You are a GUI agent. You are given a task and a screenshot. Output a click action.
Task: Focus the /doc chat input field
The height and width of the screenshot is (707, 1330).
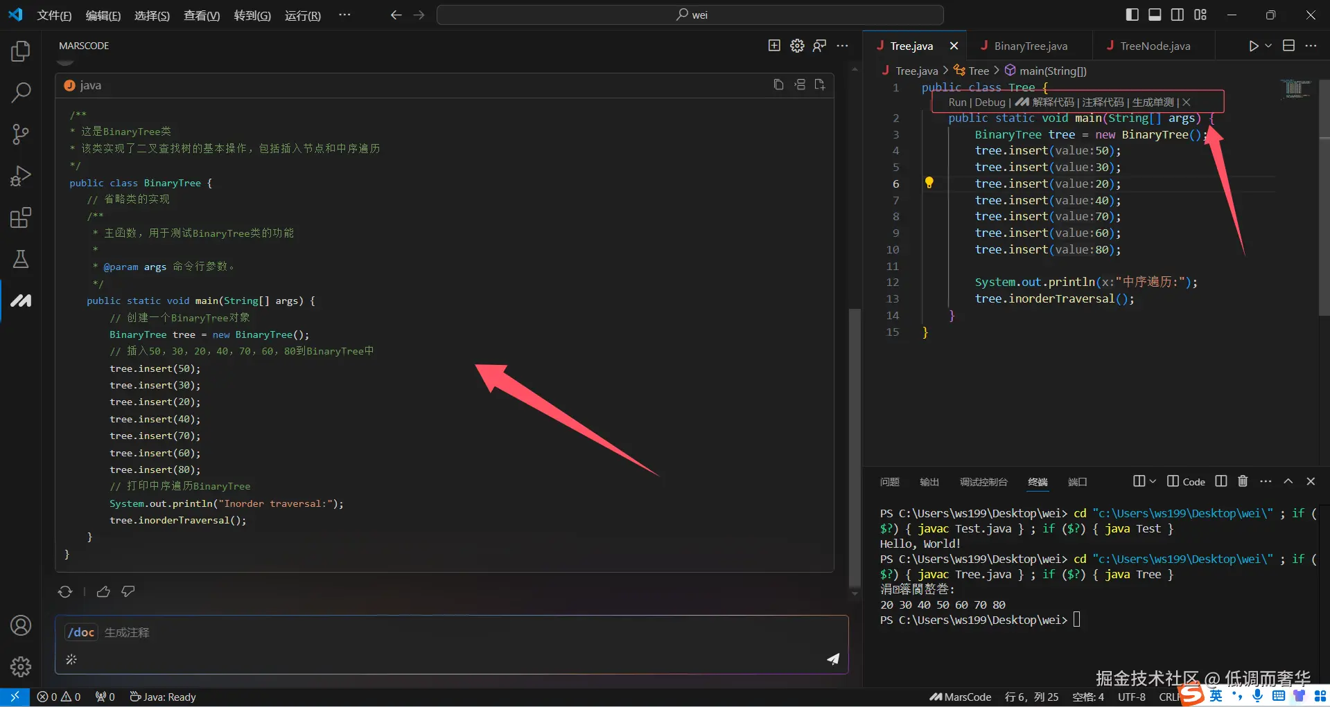[x=452, y=645]
